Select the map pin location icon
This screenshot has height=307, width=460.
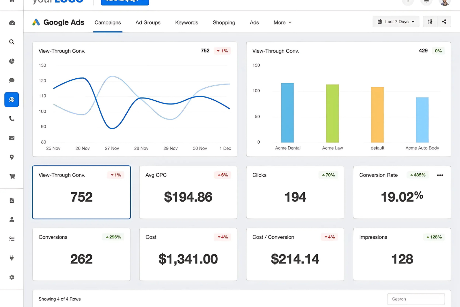12,157
